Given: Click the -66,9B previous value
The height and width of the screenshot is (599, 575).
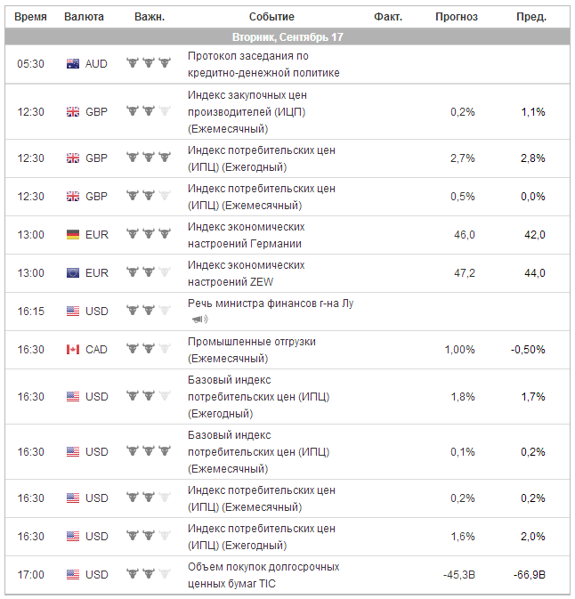Looking at the screenshot, I should tap(529, 574).
